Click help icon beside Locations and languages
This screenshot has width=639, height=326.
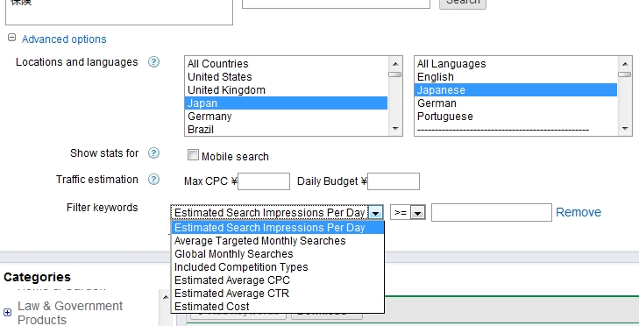(x=153, y=62)
